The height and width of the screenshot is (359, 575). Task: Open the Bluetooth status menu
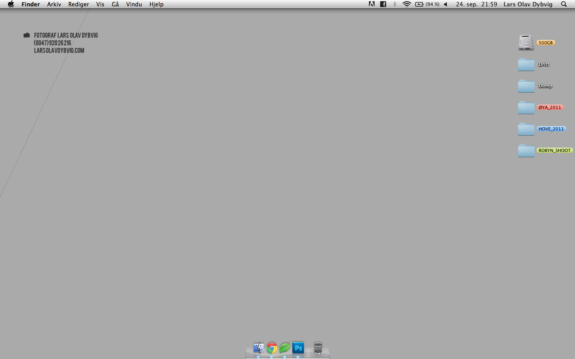click(395, 4)
